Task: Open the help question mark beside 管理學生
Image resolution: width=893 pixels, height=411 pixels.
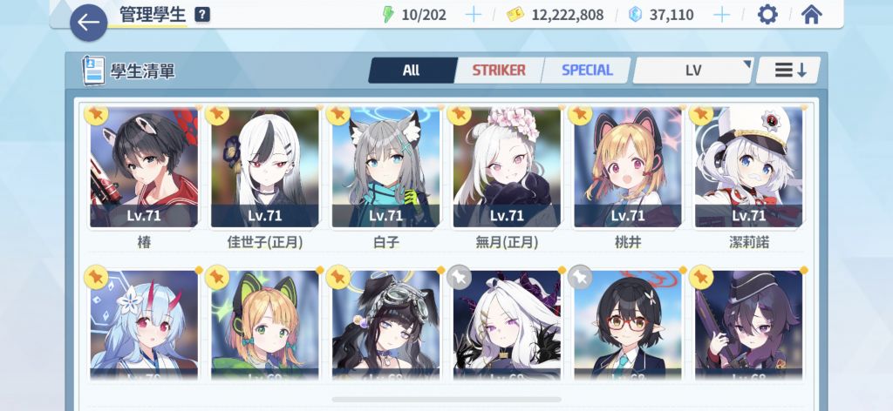Action: point(201,15)
